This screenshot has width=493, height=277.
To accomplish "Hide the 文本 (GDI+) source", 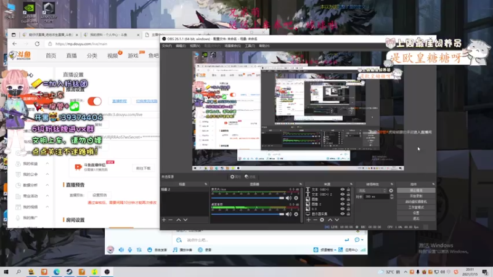I will point(343,190).
